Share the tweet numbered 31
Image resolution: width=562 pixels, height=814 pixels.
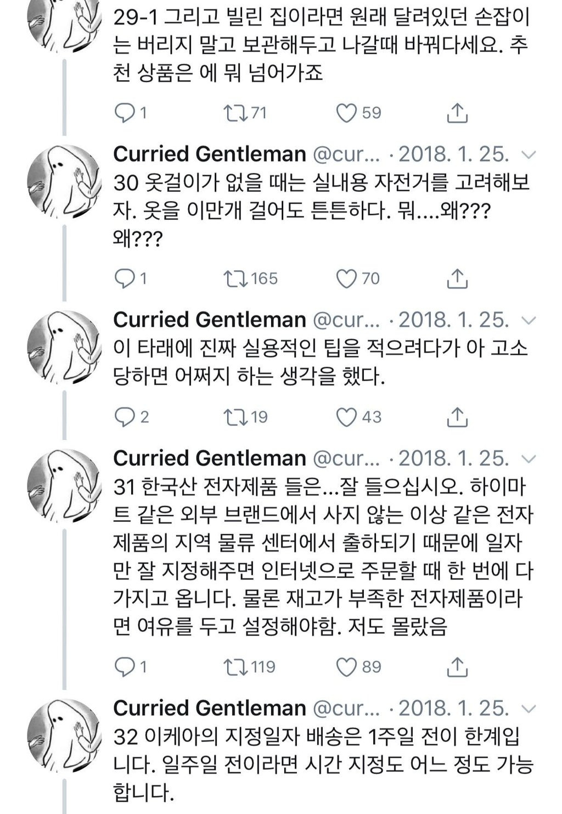pos(457,667)
